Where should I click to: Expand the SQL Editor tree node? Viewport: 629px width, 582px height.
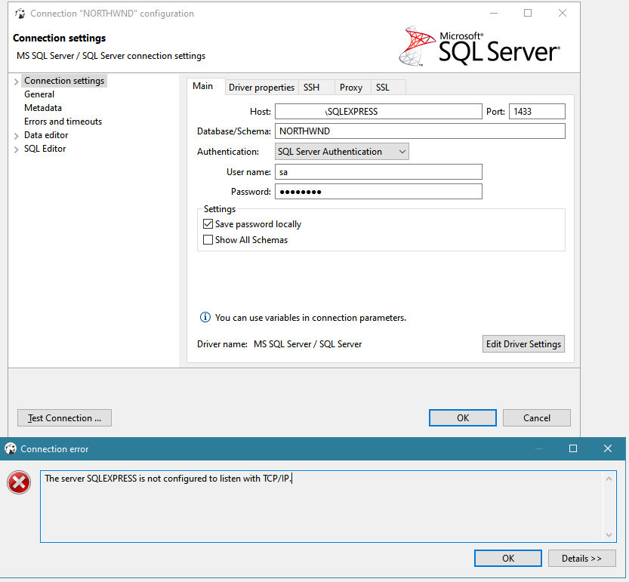[x=17, y=149]
